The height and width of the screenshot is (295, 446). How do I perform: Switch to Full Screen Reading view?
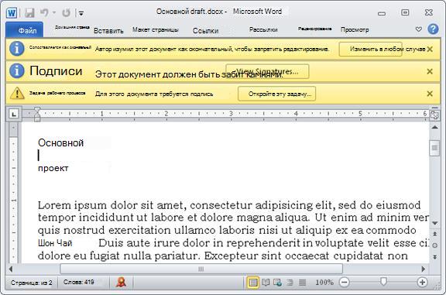tap(266, 283)
